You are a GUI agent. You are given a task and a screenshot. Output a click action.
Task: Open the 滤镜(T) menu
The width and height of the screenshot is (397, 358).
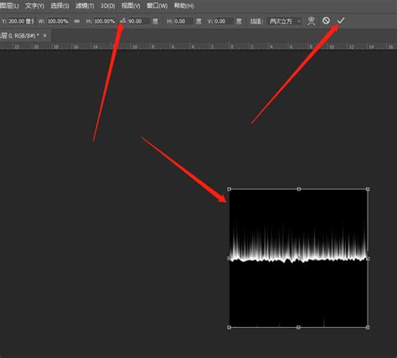point(85,6)
